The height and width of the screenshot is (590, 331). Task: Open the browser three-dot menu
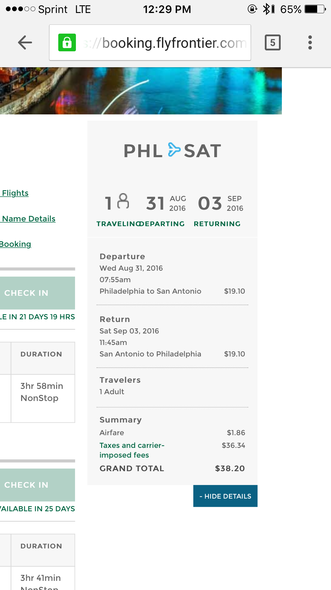[310, 43]
